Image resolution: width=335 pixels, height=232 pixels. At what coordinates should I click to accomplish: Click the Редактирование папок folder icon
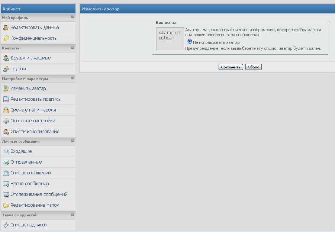click(x=6, y=205)
